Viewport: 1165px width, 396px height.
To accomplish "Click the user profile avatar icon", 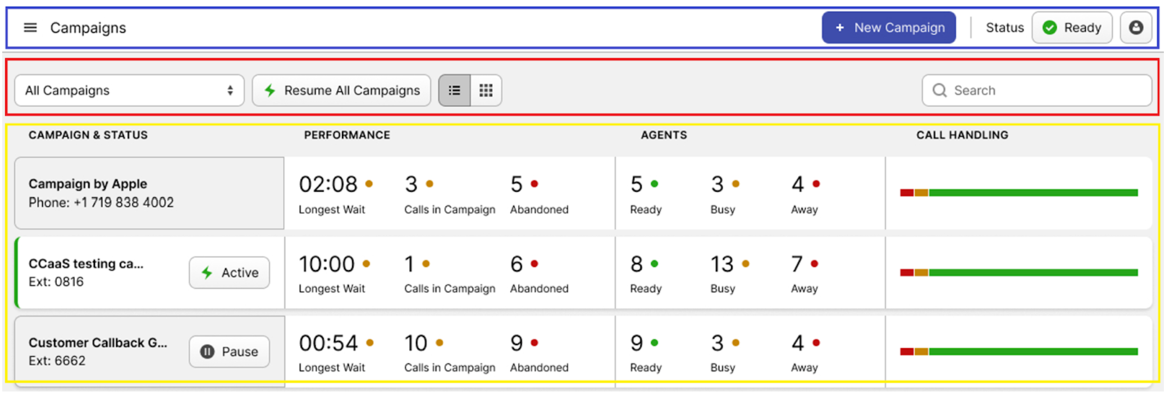I will 1136,28.
